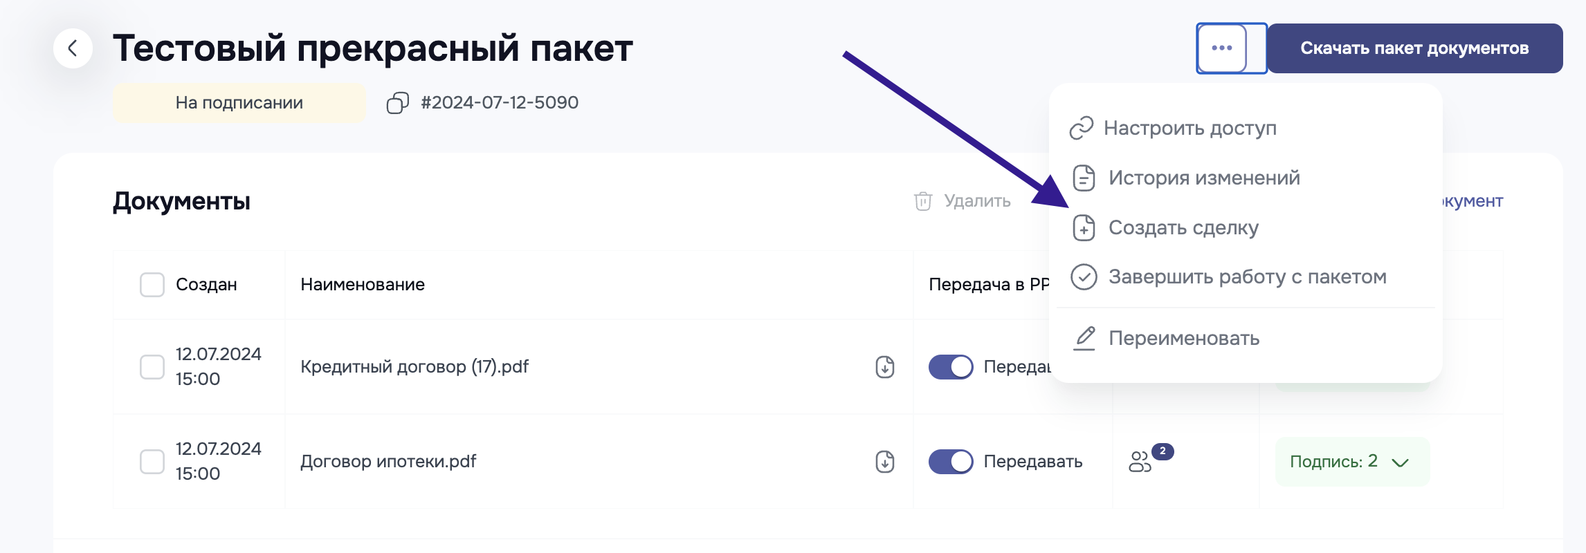The width and height of the screenshot is (1586, 553).
Task: Select checkbox for Договор ипотеки.pdf row
Action: [152, 462]
